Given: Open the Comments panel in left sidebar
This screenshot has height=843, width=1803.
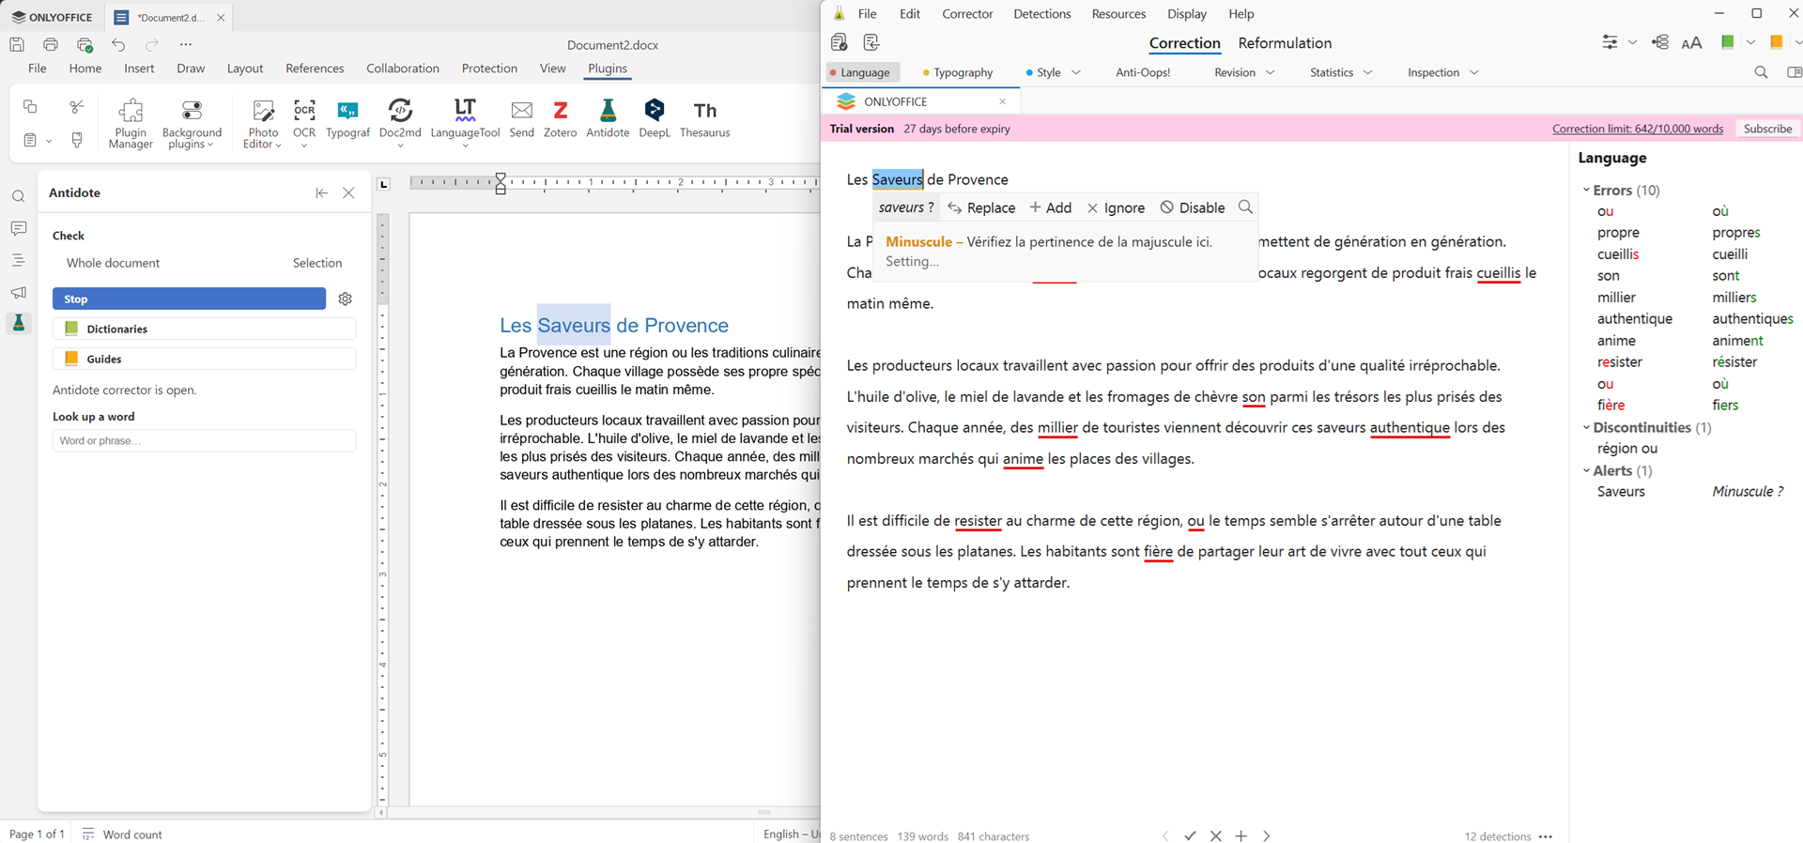Looking at the screenshot, I should pyautogui.click(x=19, y=229).
